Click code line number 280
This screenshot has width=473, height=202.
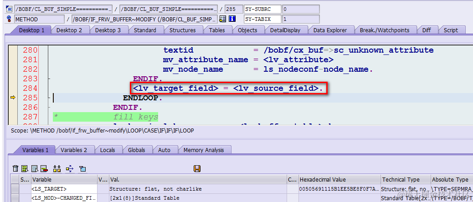[x=30, y=50]
